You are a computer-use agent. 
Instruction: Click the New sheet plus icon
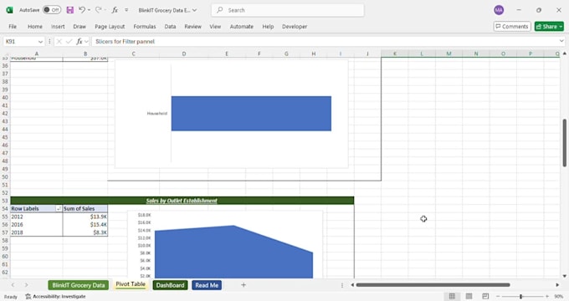tap(243, 285)
